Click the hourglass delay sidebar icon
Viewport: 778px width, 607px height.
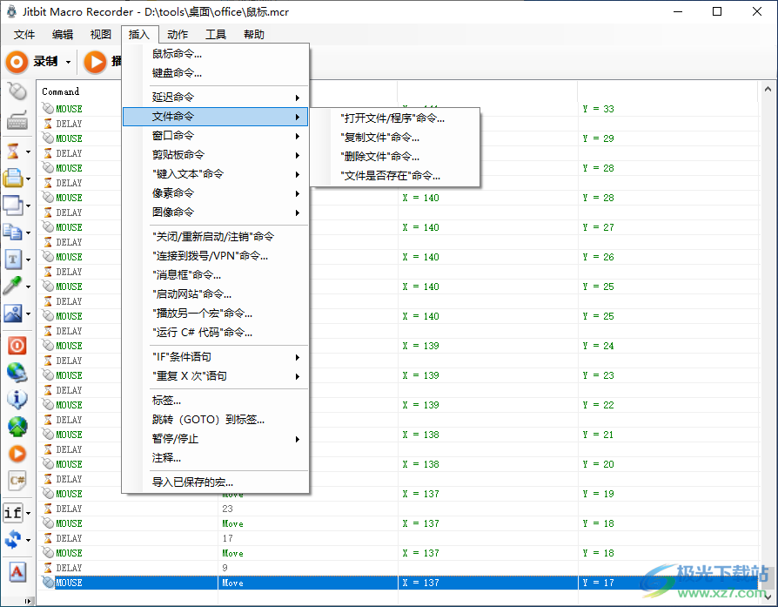pos(13,151)
